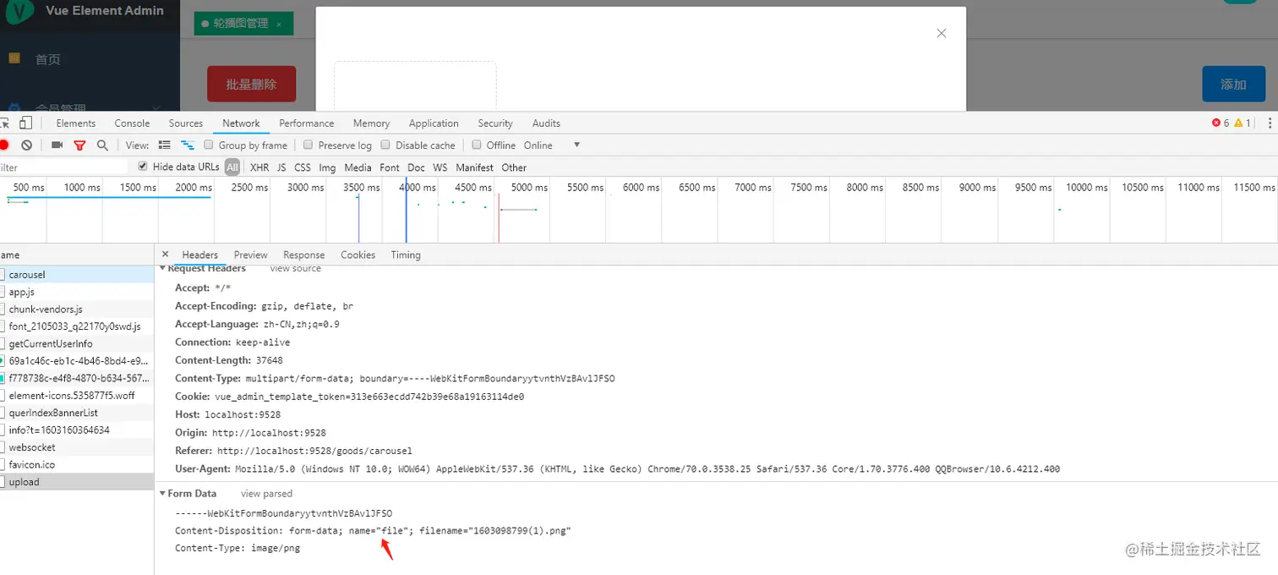Filter requests by XHR
The height and width of the screenshot is (575, 1278).
click(259, 167)
